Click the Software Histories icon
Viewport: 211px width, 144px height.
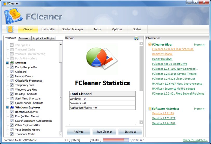coord(150,109)
